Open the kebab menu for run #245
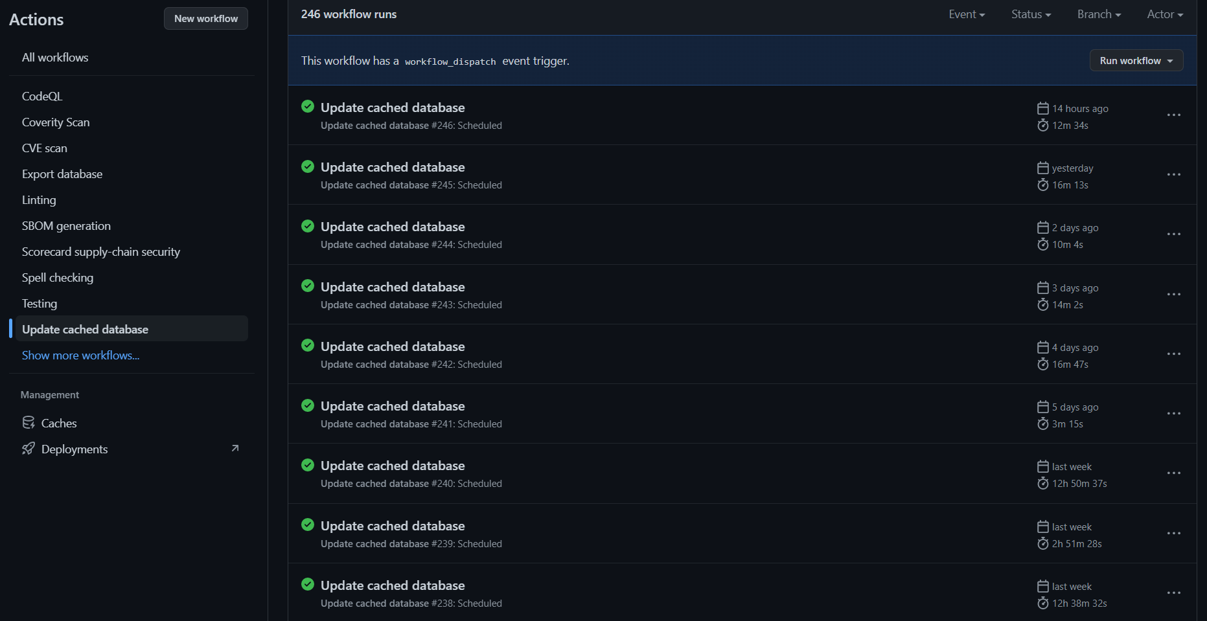Image resolution: width=1207 pixels, height=621 pixels. click(x=1174, y=175)
